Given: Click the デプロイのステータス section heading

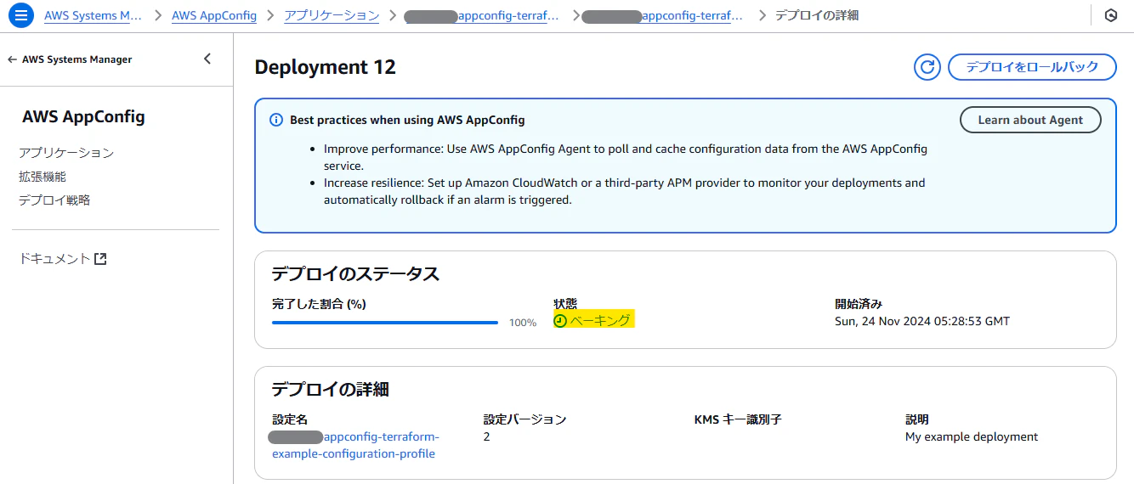Looking at the screenshot, I should click(x=355, y=273).
